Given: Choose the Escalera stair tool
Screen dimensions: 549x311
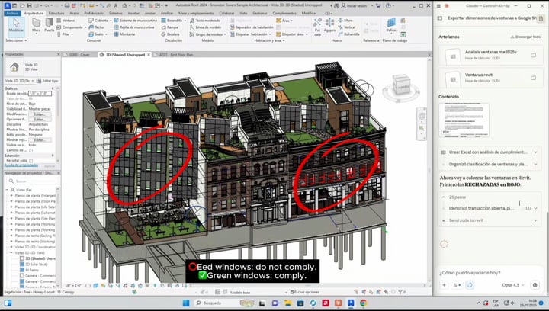Looking at the screenshot, I should [172, 34].
